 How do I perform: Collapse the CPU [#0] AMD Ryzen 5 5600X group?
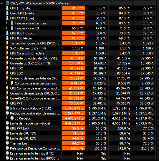2,3
